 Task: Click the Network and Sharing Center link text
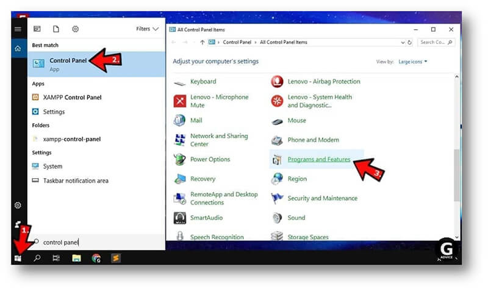(x=219, y=140)
